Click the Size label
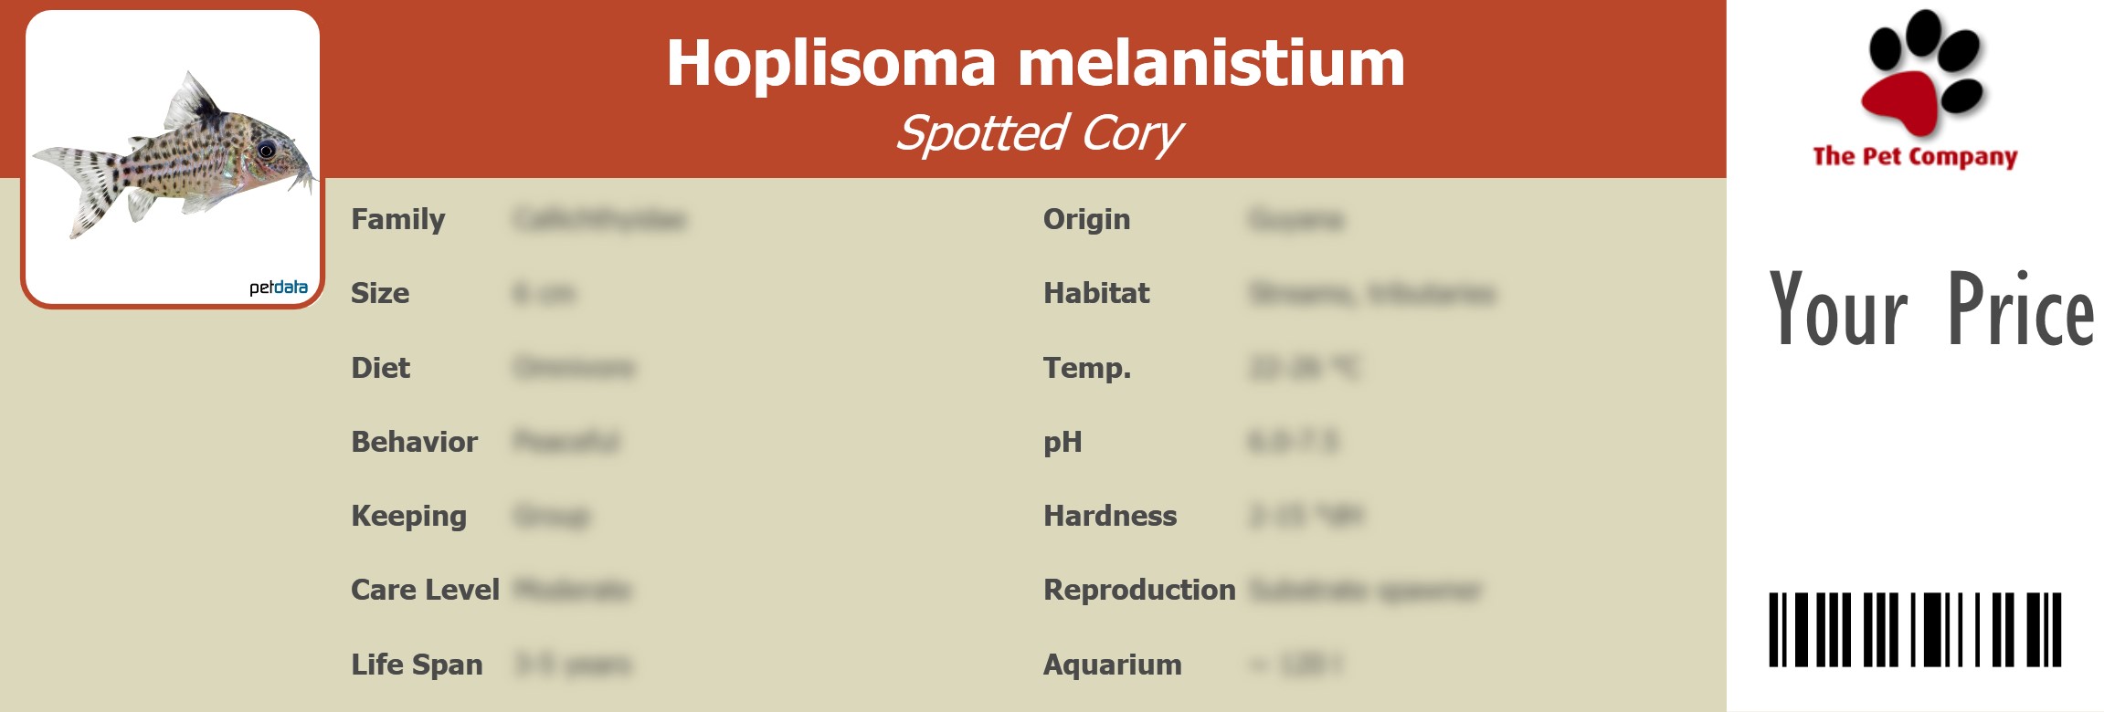2104x712 pixels. click(x=380, y=294)
